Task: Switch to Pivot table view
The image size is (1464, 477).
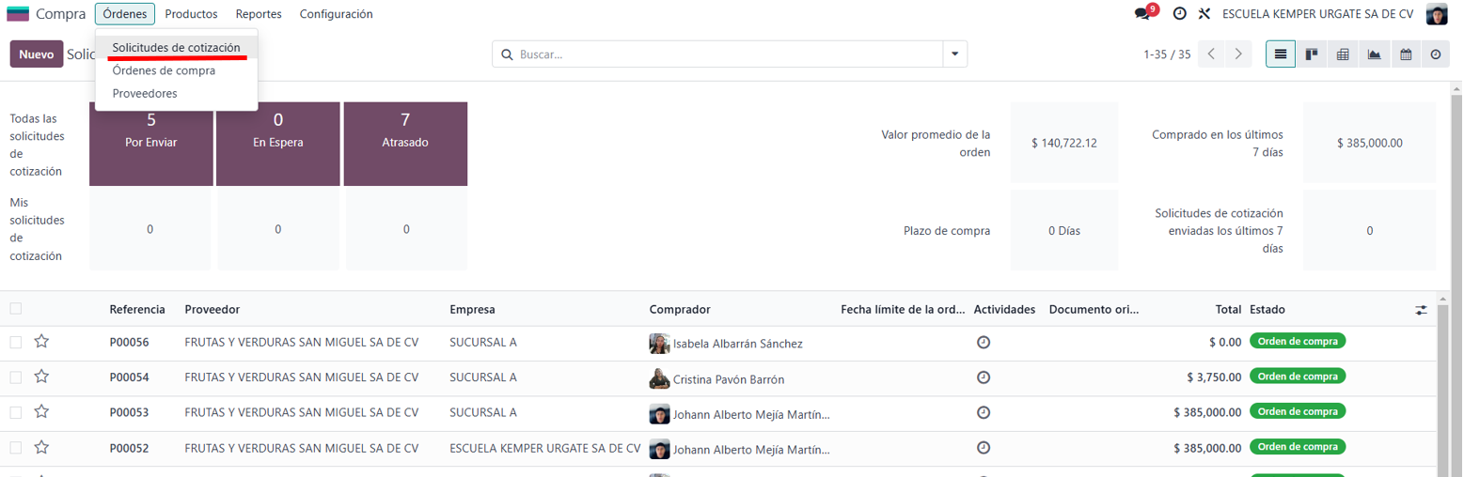Action: point(1343,54)
